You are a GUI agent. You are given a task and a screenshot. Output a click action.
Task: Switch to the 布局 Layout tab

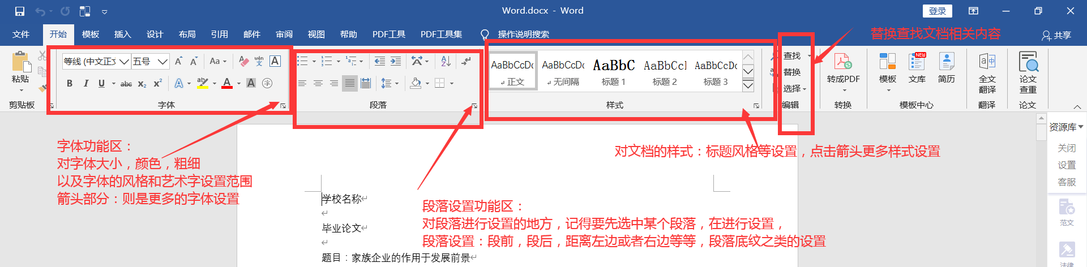(x=187, y=35)
